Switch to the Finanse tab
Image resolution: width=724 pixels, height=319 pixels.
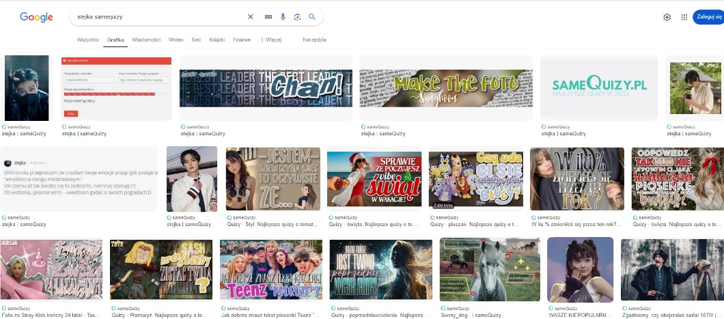click(x=242, y=40)
